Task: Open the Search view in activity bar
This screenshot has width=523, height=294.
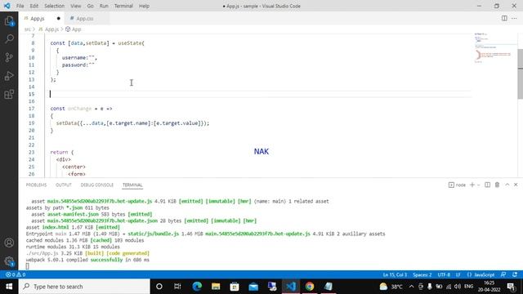Action: point(9,39)
